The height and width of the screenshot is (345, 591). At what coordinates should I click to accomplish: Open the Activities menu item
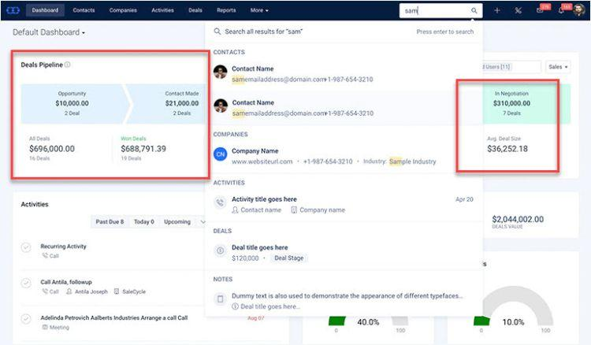coord(162,10)
